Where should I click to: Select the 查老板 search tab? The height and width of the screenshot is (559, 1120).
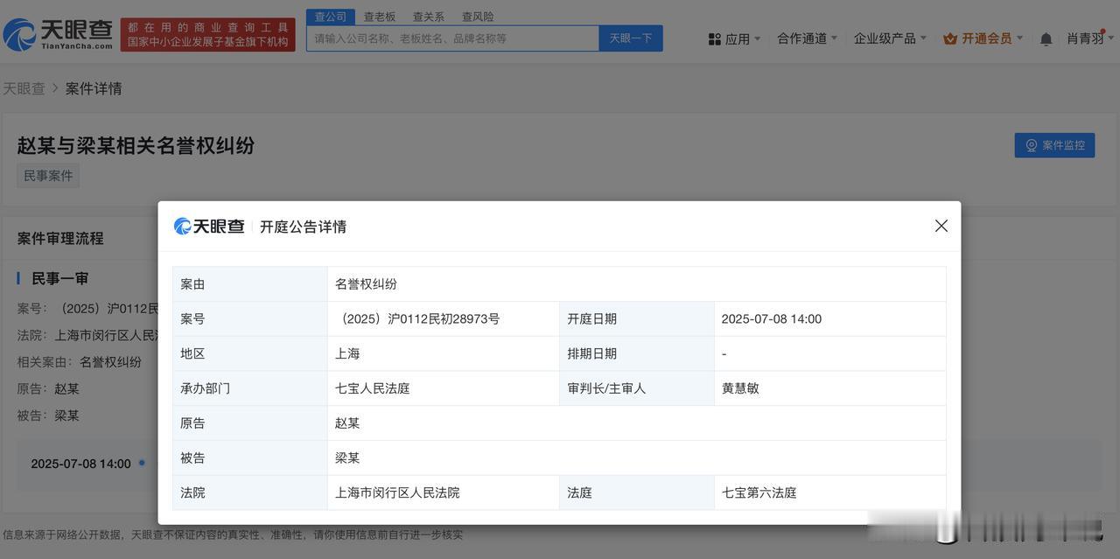(380, 17)
